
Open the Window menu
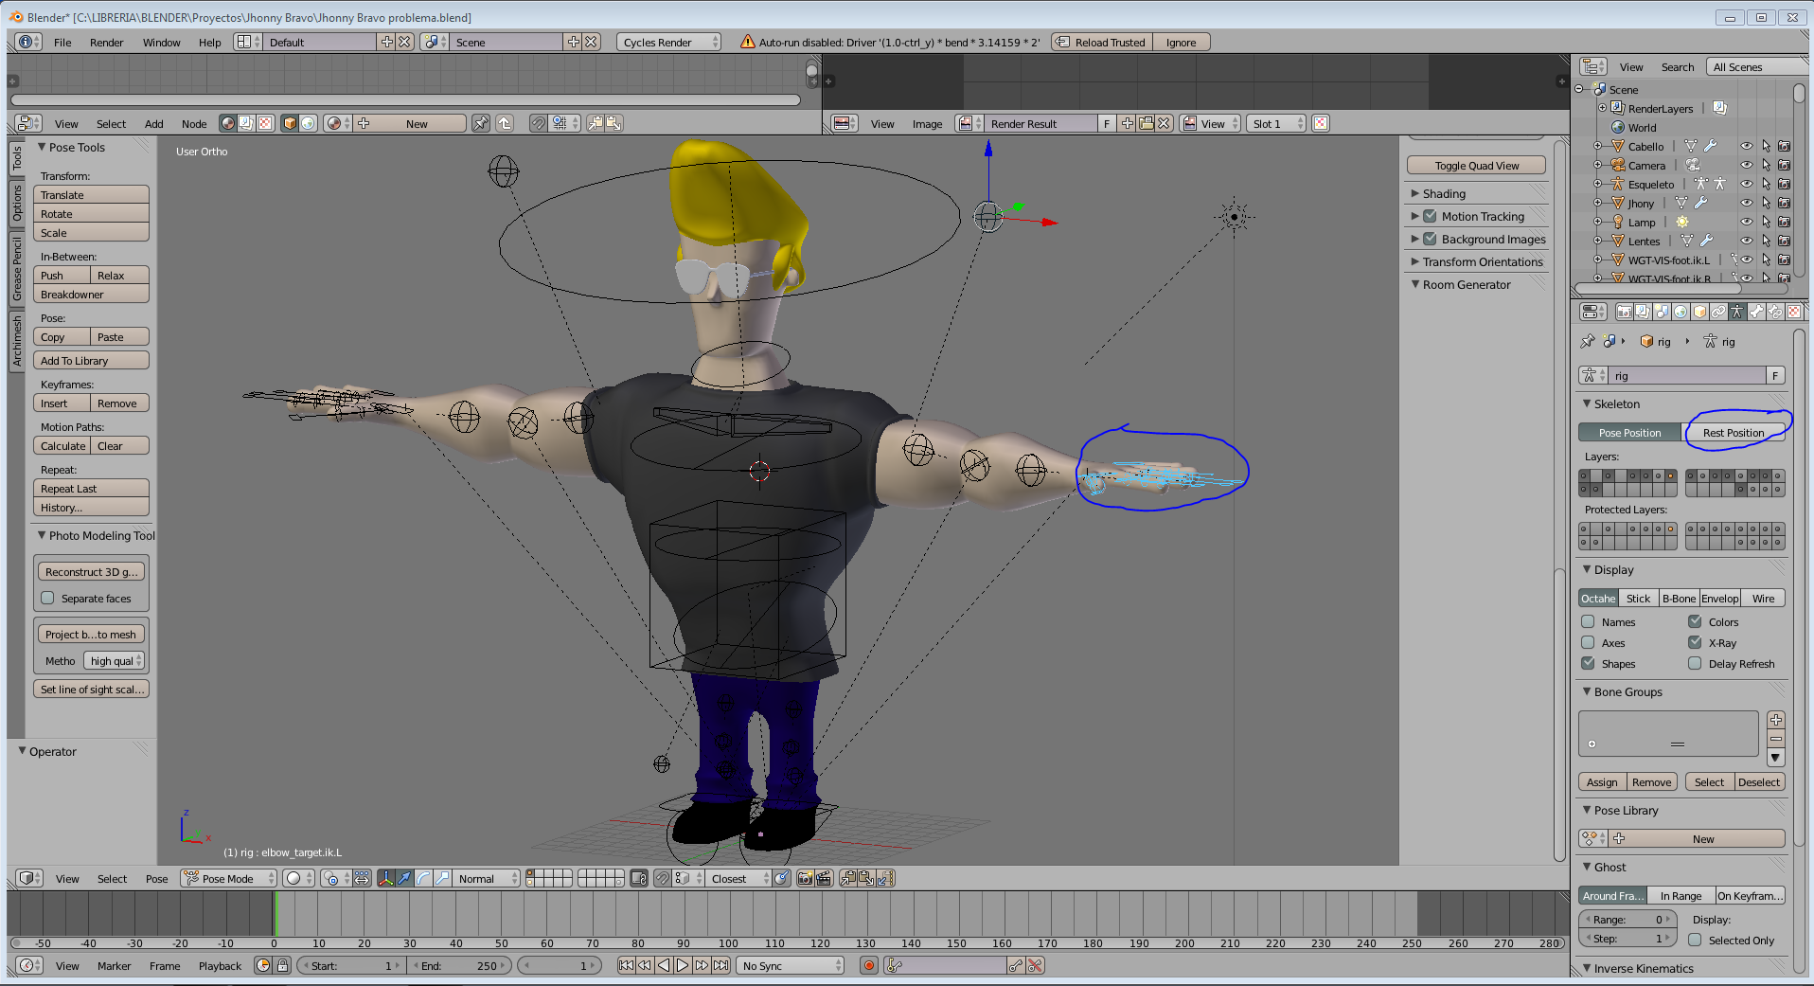(161, 42)
